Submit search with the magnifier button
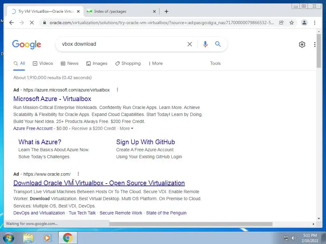The width and height of the screenshot is (326, 244). [218, 44]
